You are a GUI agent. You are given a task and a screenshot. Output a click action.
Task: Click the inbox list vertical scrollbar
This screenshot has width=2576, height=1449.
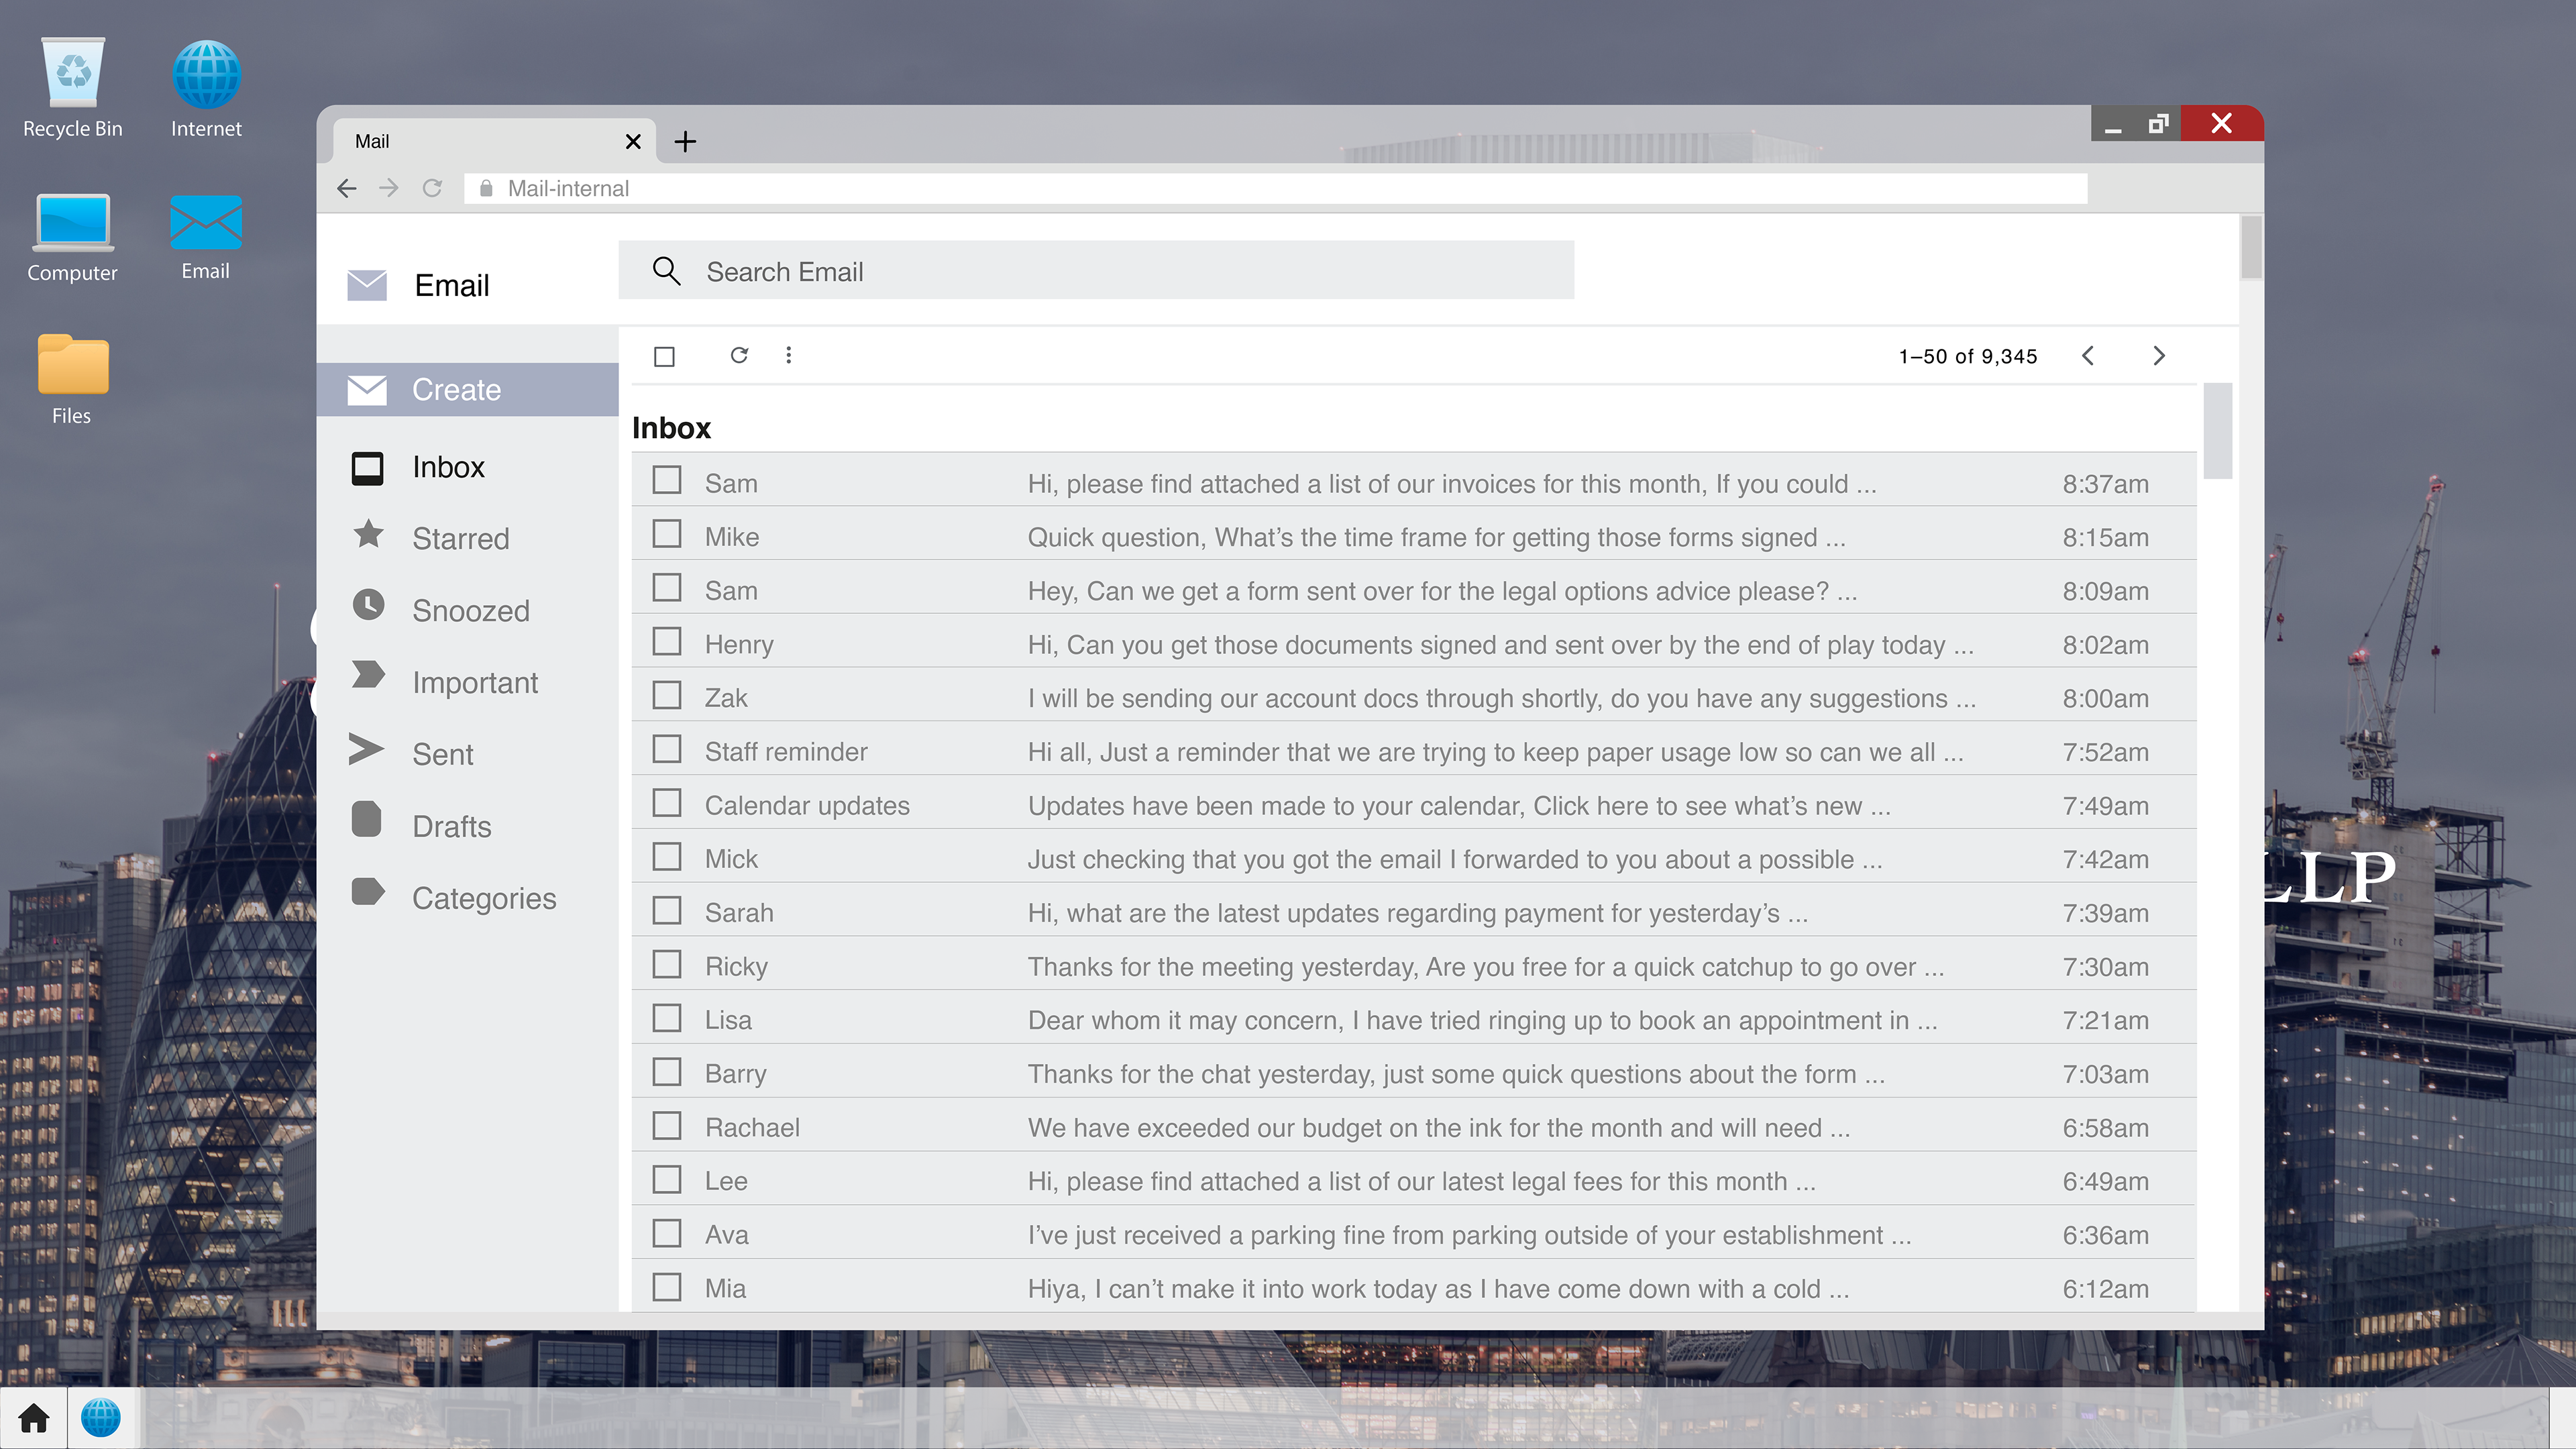click(2217, 431)
